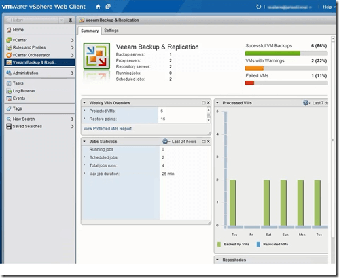
Task: Click the Thu bar in Processed VMs chart
Action: [232, 203]
